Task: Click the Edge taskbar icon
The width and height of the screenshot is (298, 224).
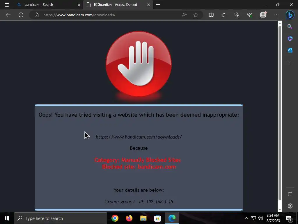Action: (172, 218)
